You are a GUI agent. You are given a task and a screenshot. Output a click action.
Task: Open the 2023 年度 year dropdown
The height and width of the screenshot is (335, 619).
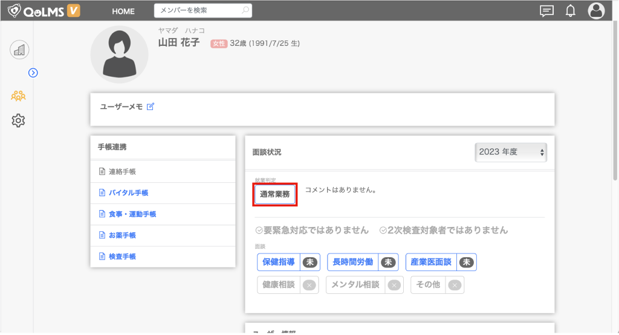coord(511,152)
